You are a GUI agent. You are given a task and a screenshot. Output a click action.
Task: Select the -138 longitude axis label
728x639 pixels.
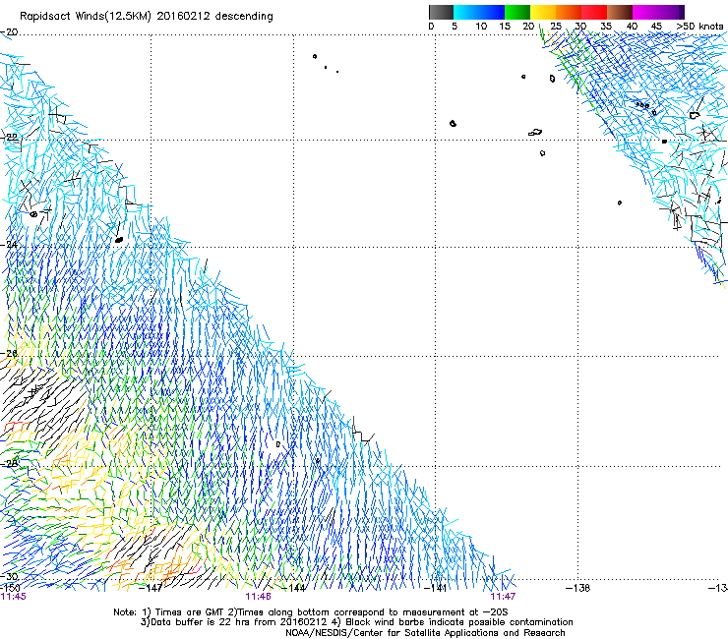578,588
